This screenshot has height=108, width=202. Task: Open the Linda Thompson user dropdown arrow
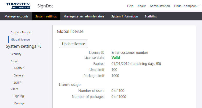(x=199, y=6)
